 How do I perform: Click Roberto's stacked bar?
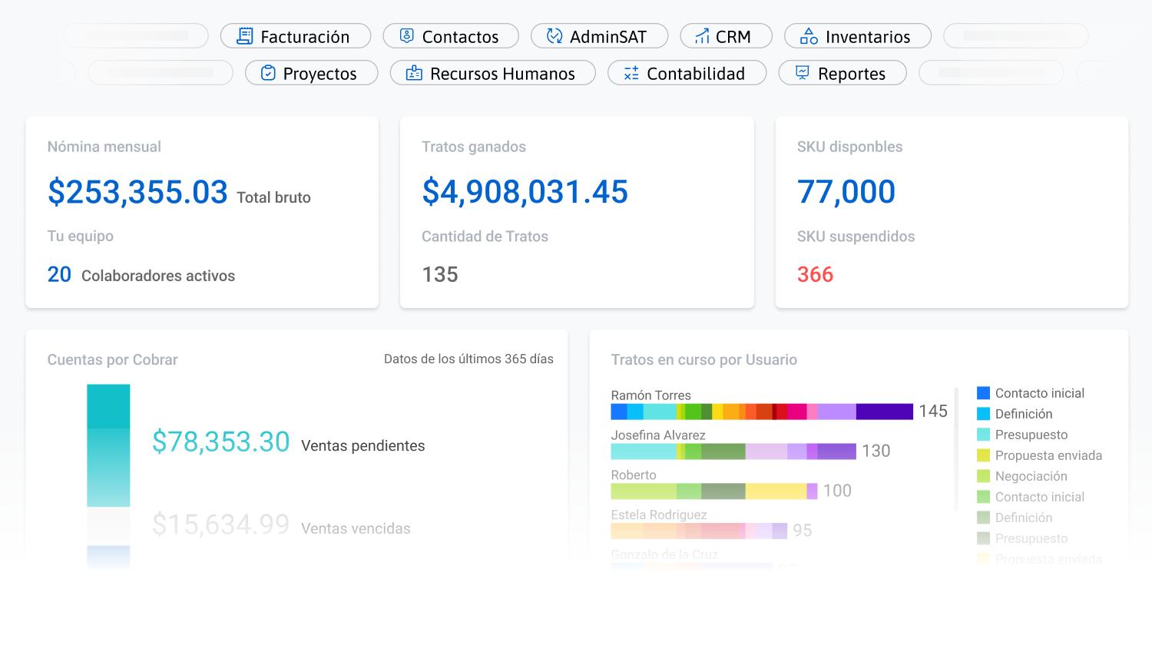[714, 491]
